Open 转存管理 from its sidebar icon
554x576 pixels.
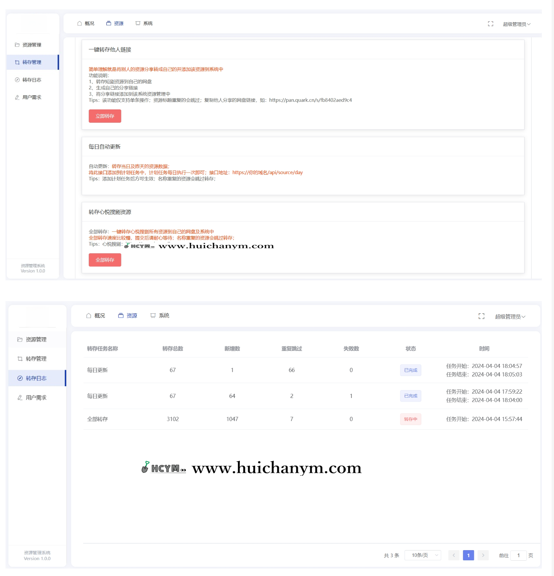pyautogui.click(x=17, y=62)
